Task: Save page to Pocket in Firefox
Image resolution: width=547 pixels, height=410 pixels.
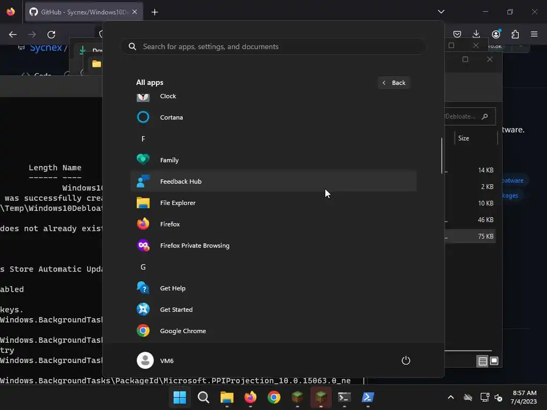Action: coord(457,34)
